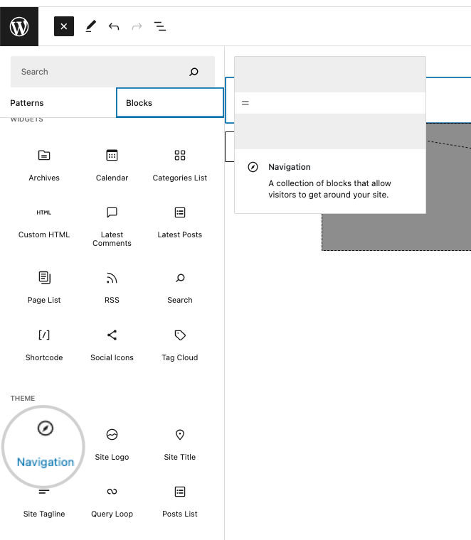This screenshot has width=471, height=540.
Task: Insert the Site Tagline block
Action: (44, 503)
